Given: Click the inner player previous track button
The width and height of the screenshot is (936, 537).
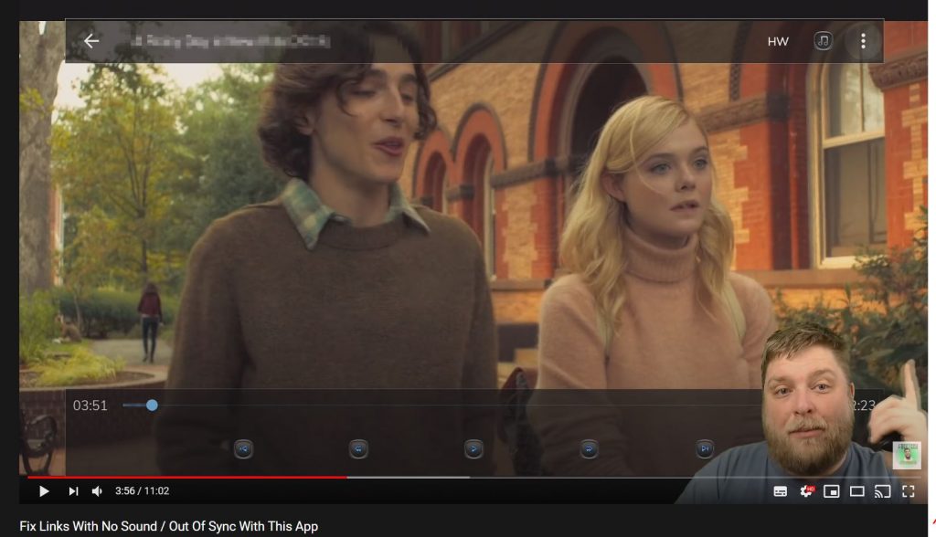Looking at the screenshot, I should tap(243, 449).
